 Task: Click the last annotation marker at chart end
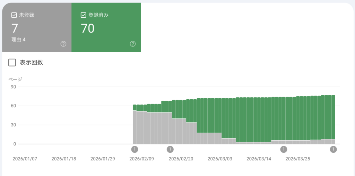333,149
